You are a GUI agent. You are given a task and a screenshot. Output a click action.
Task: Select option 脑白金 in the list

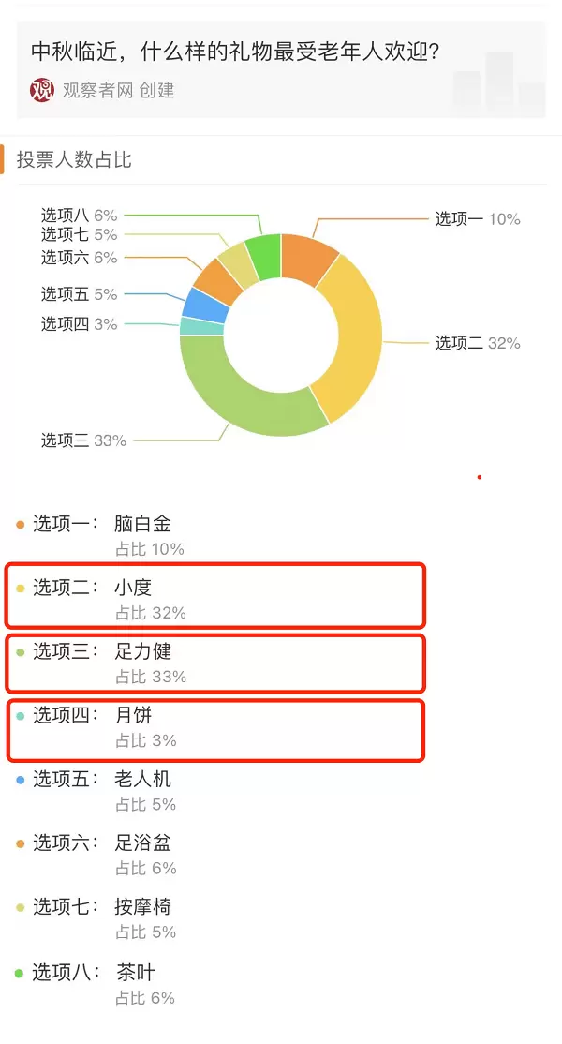142,524
